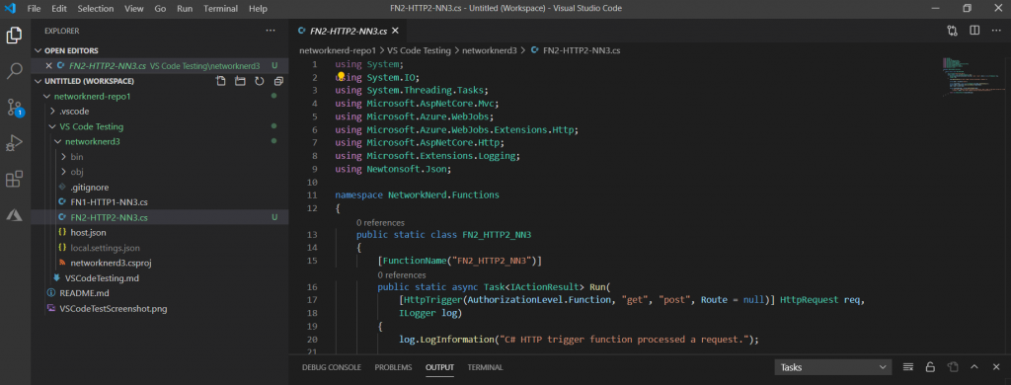1011x385 pixels.
Task: Open the Terminal menu
Action: click(x=221, y=8)
